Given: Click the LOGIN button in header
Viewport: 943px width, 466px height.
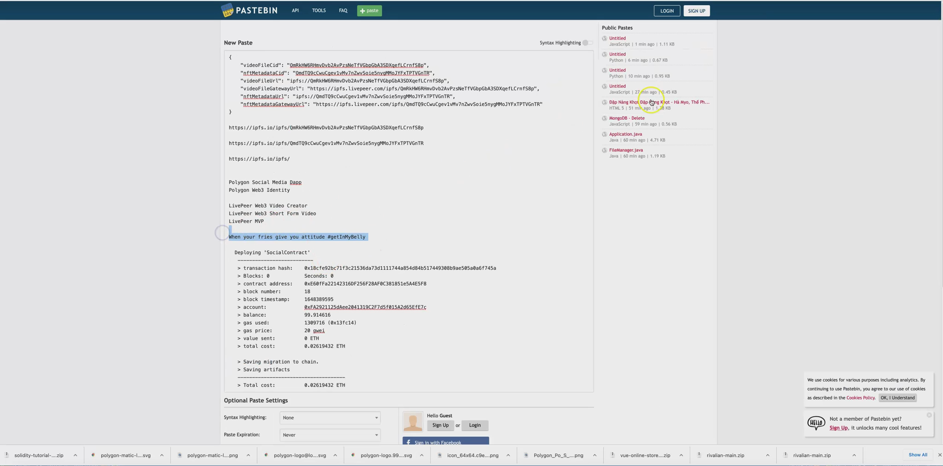Looking at the screenshot, I should point(667,11).
